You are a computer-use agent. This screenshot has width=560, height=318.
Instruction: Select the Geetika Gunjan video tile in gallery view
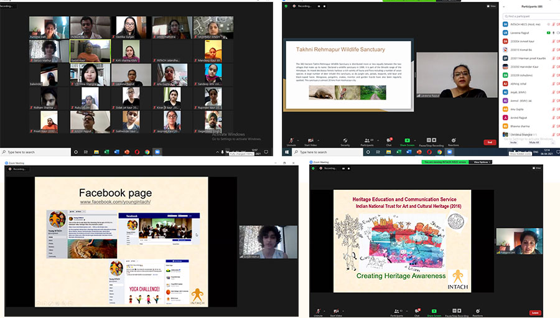(x=131, y=27)
